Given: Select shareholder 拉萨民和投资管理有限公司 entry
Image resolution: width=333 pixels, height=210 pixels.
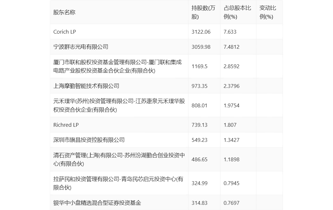Looking at the screenshot, I should click(x=118, y=183).
